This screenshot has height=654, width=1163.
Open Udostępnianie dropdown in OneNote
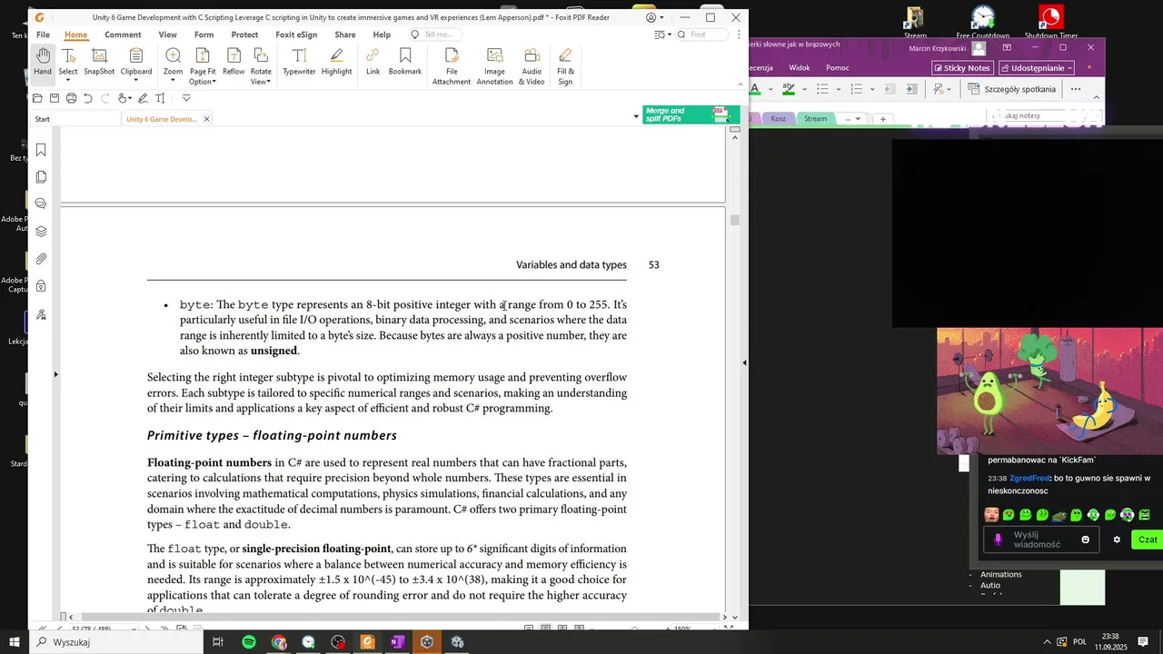(1037, 68)
